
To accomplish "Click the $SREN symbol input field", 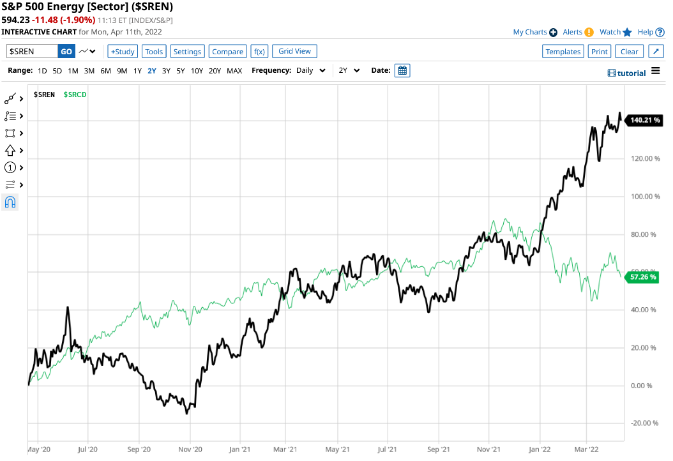I will click(x=32, y=52).
